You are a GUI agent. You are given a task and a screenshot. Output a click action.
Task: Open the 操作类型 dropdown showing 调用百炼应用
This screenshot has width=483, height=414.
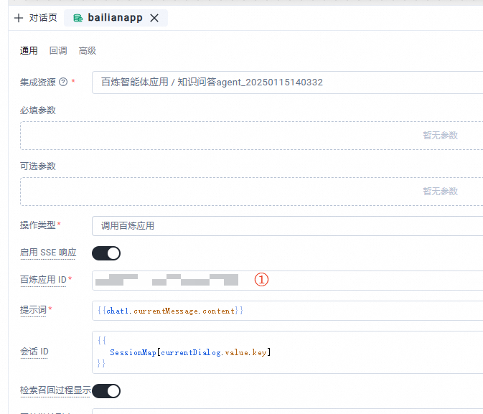pyautogui.click(x=287, y=226)
